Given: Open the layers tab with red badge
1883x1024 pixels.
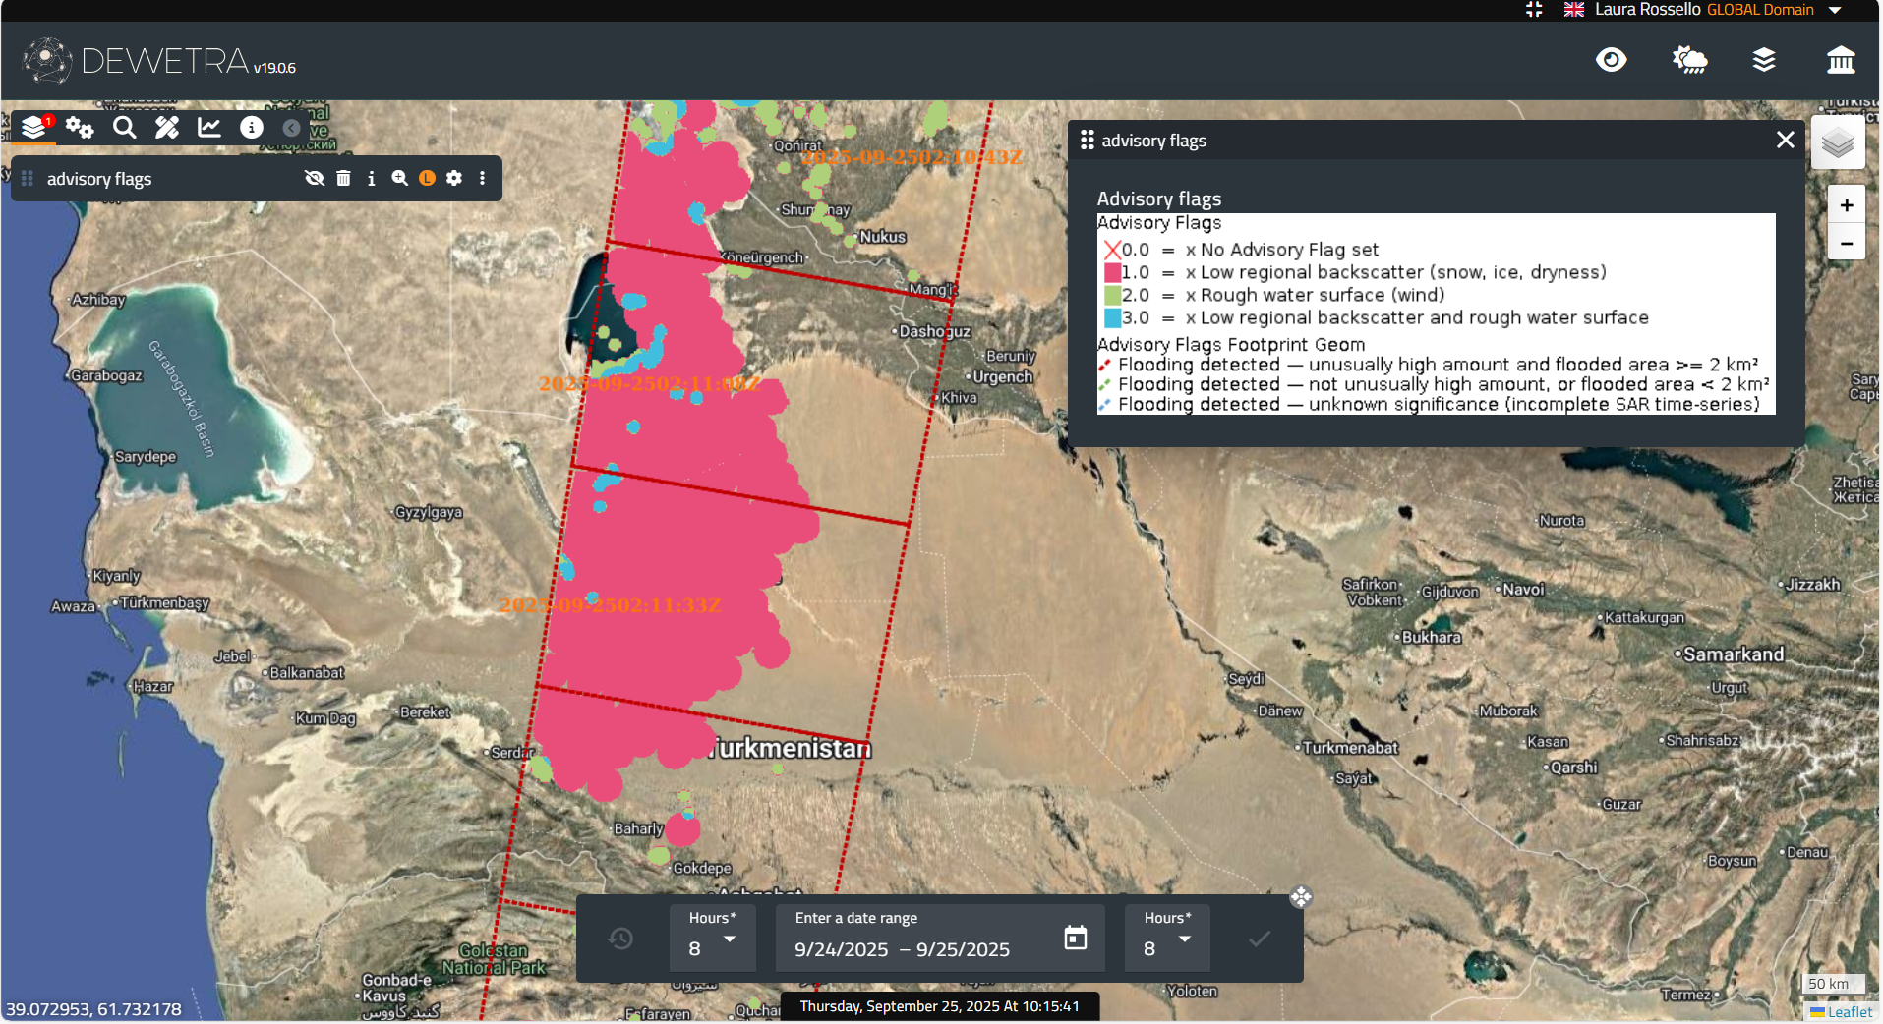Looking at the screenshot, I should click(x=34, y=128).
